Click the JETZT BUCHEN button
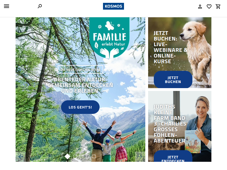 click(x=173, y=80)
